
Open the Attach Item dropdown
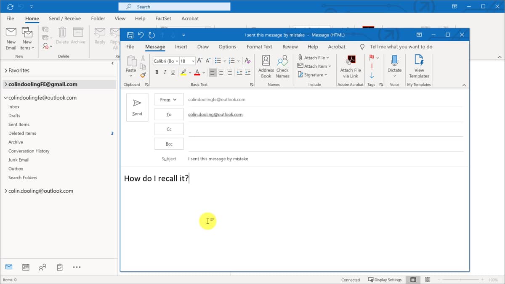point(314,66)
